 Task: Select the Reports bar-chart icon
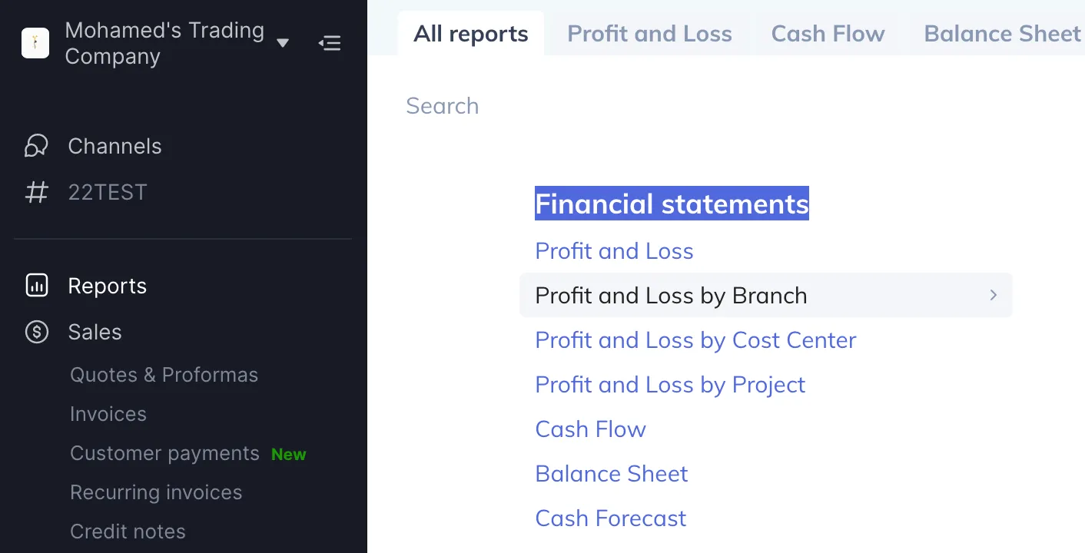36,285
